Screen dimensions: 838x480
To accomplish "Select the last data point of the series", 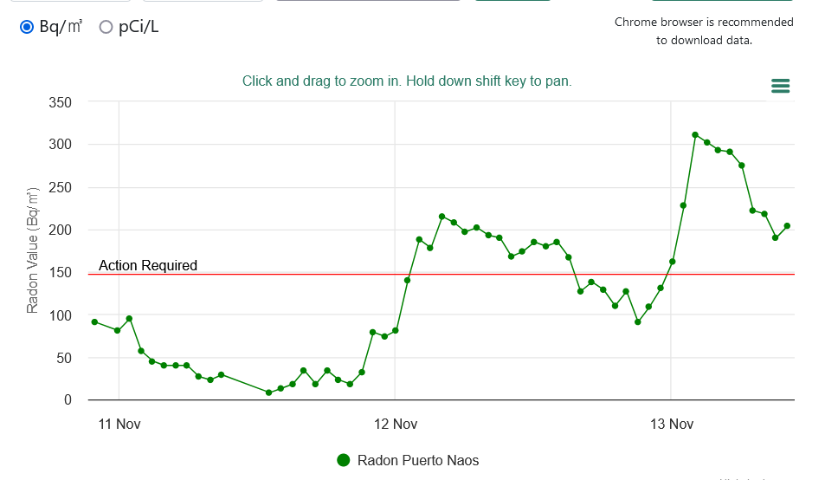I will (x=787, y=226).
